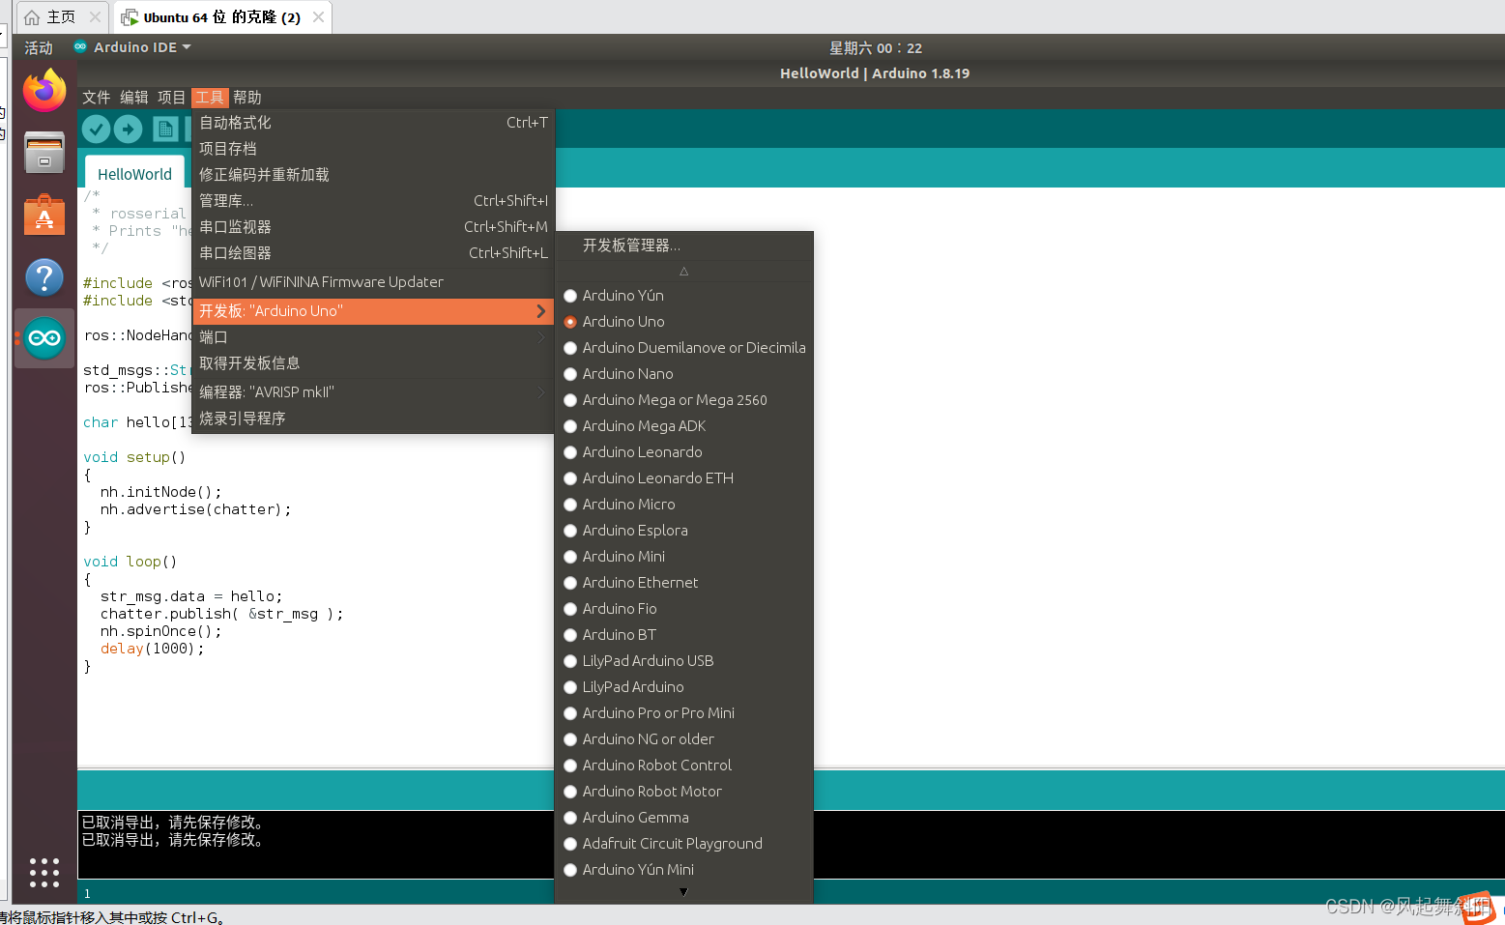Select Arduino Gemma board

pyautogui.click(x=684, y=818)
